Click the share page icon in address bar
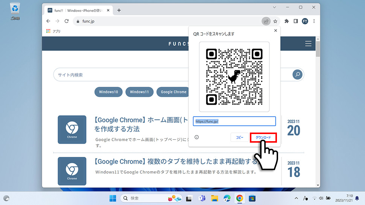 (266, 21)
